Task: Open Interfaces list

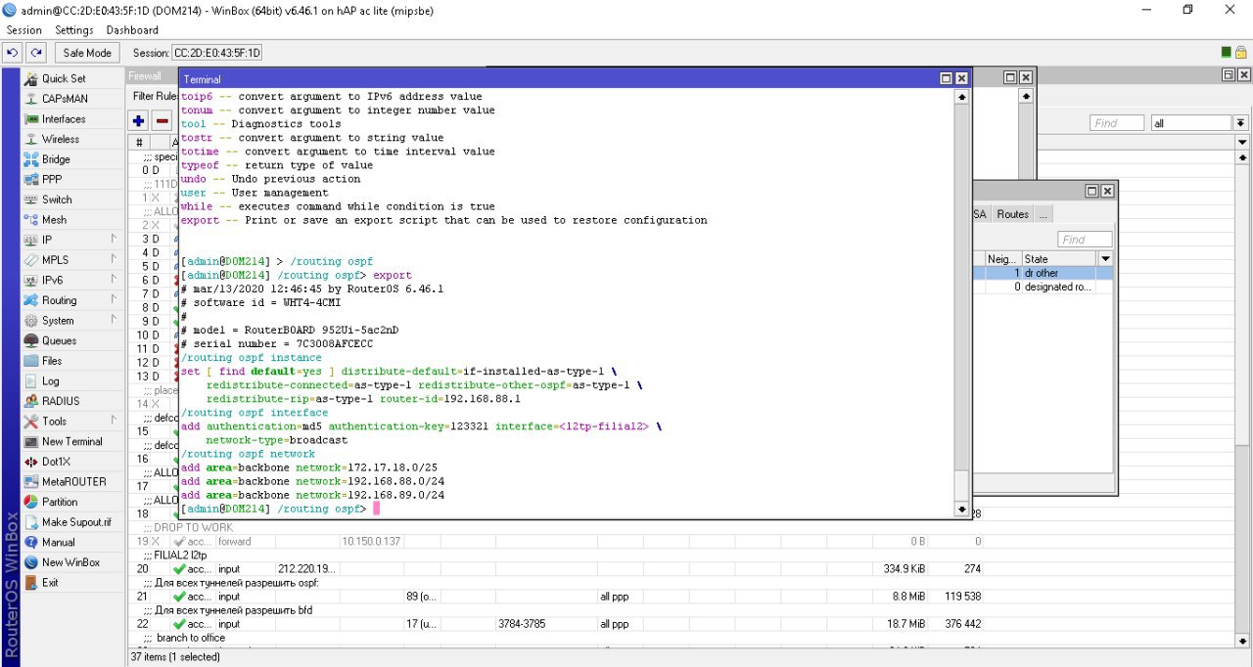Action: [64, 119]
